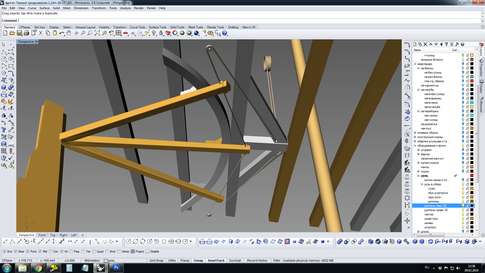Viewport: 485px width, 273px height.
Task: Click the hammer Tools icon in Layers panel
Action: pos(457,44)
